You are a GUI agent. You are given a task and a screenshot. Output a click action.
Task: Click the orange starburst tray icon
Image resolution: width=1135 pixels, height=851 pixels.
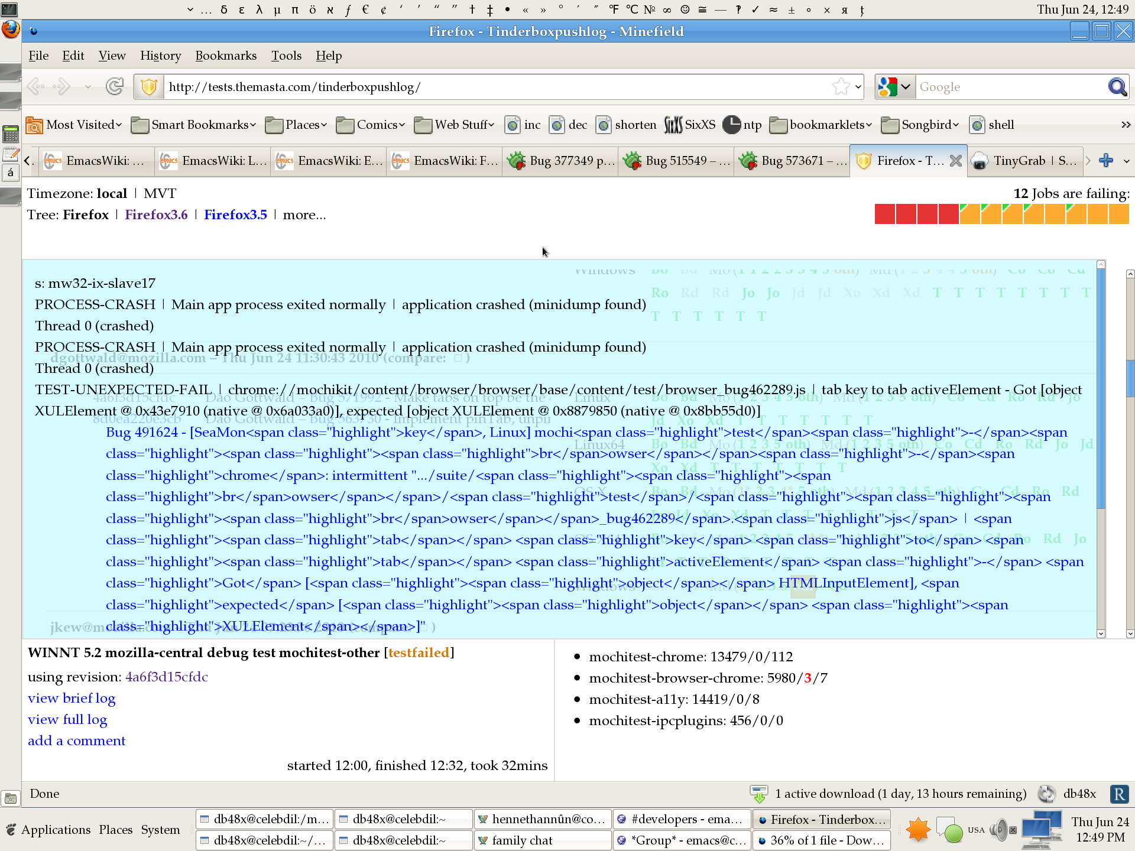pyautogui.click(x=918, y=830)
